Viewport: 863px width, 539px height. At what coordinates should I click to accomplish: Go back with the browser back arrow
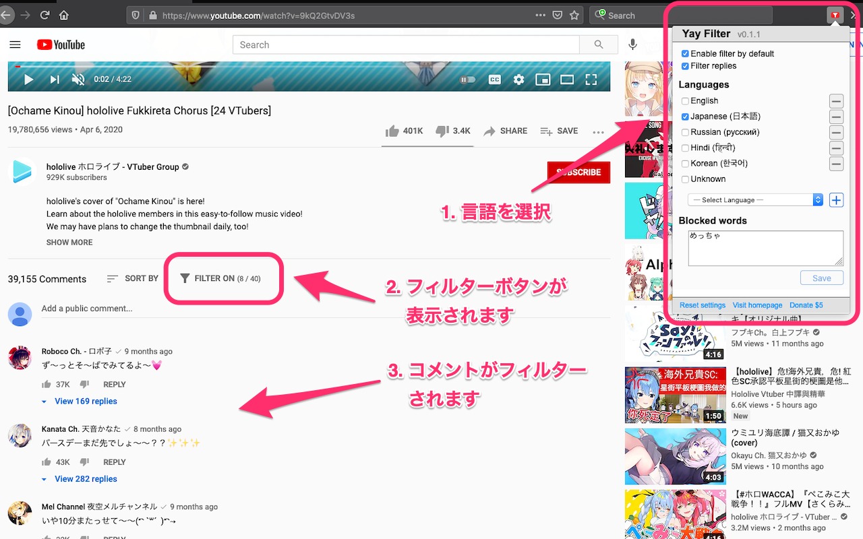pyautogui.click(x=5, y=15)
